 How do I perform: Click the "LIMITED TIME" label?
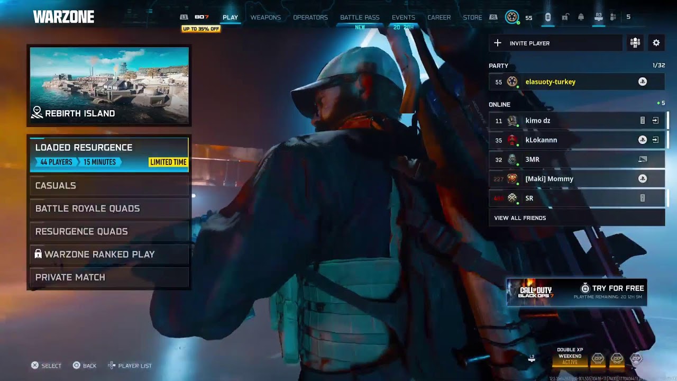point(168,162)
